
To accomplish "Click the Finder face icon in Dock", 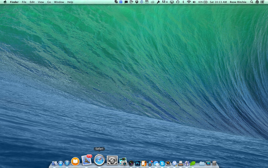I will click(x=54, y=163).
